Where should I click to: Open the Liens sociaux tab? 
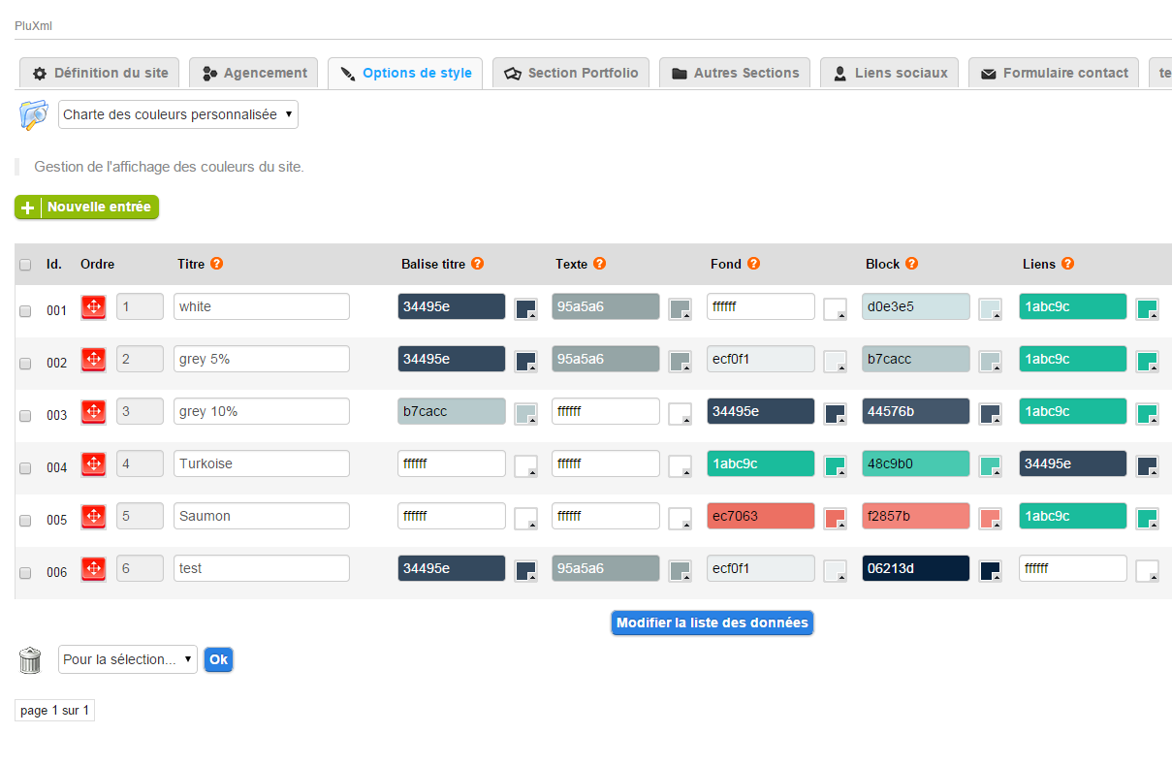tap(889, 73)
